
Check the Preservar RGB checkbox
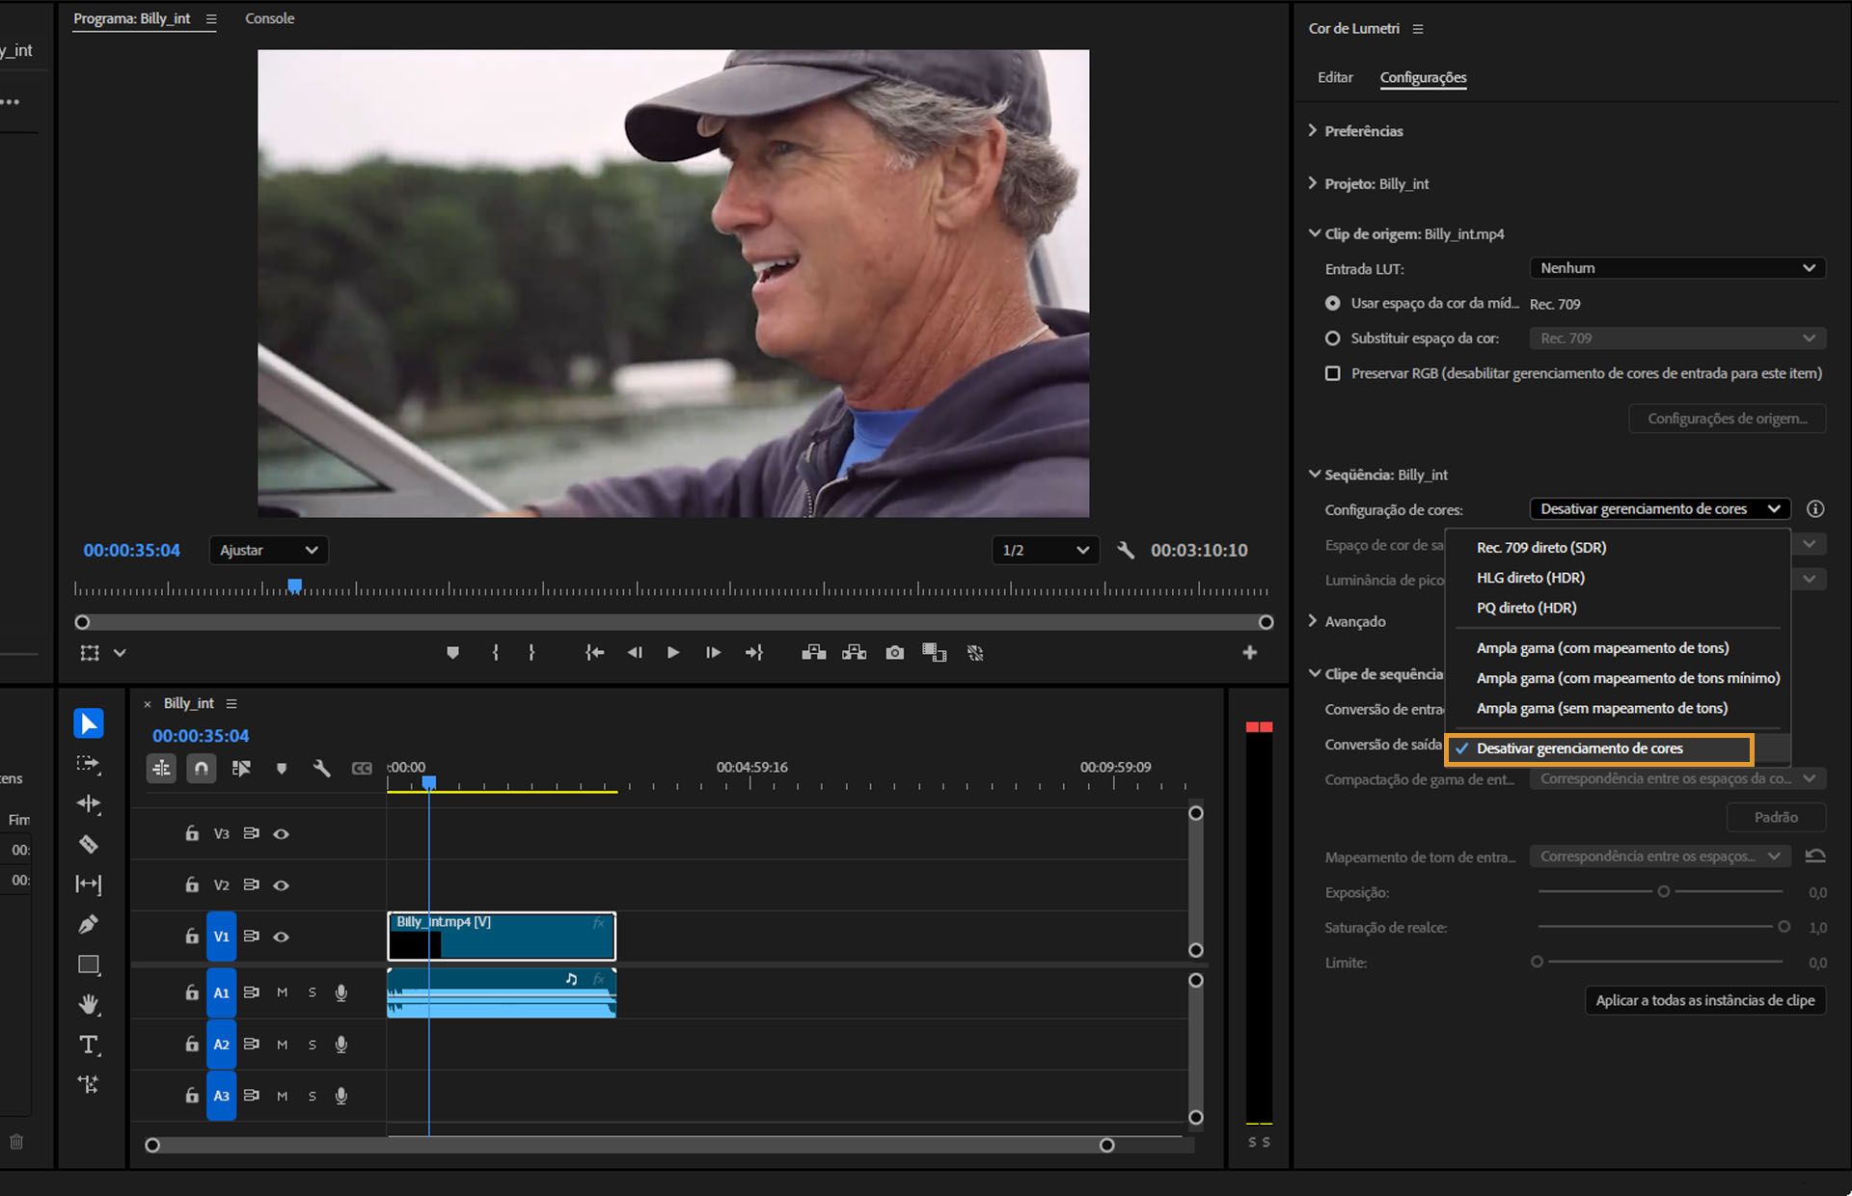tap(1332, 373)
